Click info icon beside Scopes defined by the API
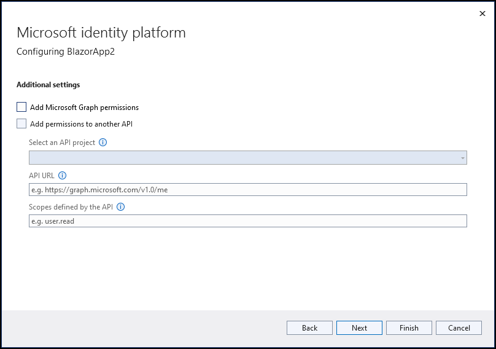This screenshot has width=496, height=349. 120,207
